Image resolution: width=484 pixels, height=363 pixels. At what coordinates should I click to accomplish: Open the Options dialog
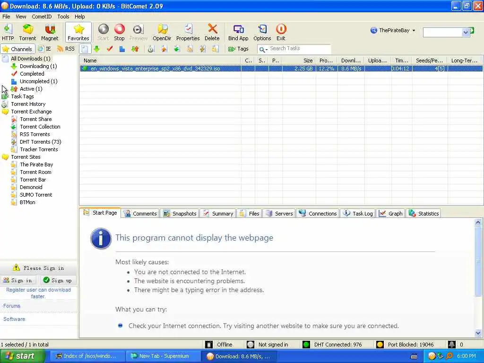pos(262,32)
